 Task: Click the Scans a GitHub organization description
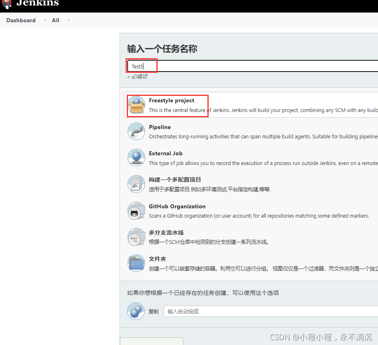258,216
